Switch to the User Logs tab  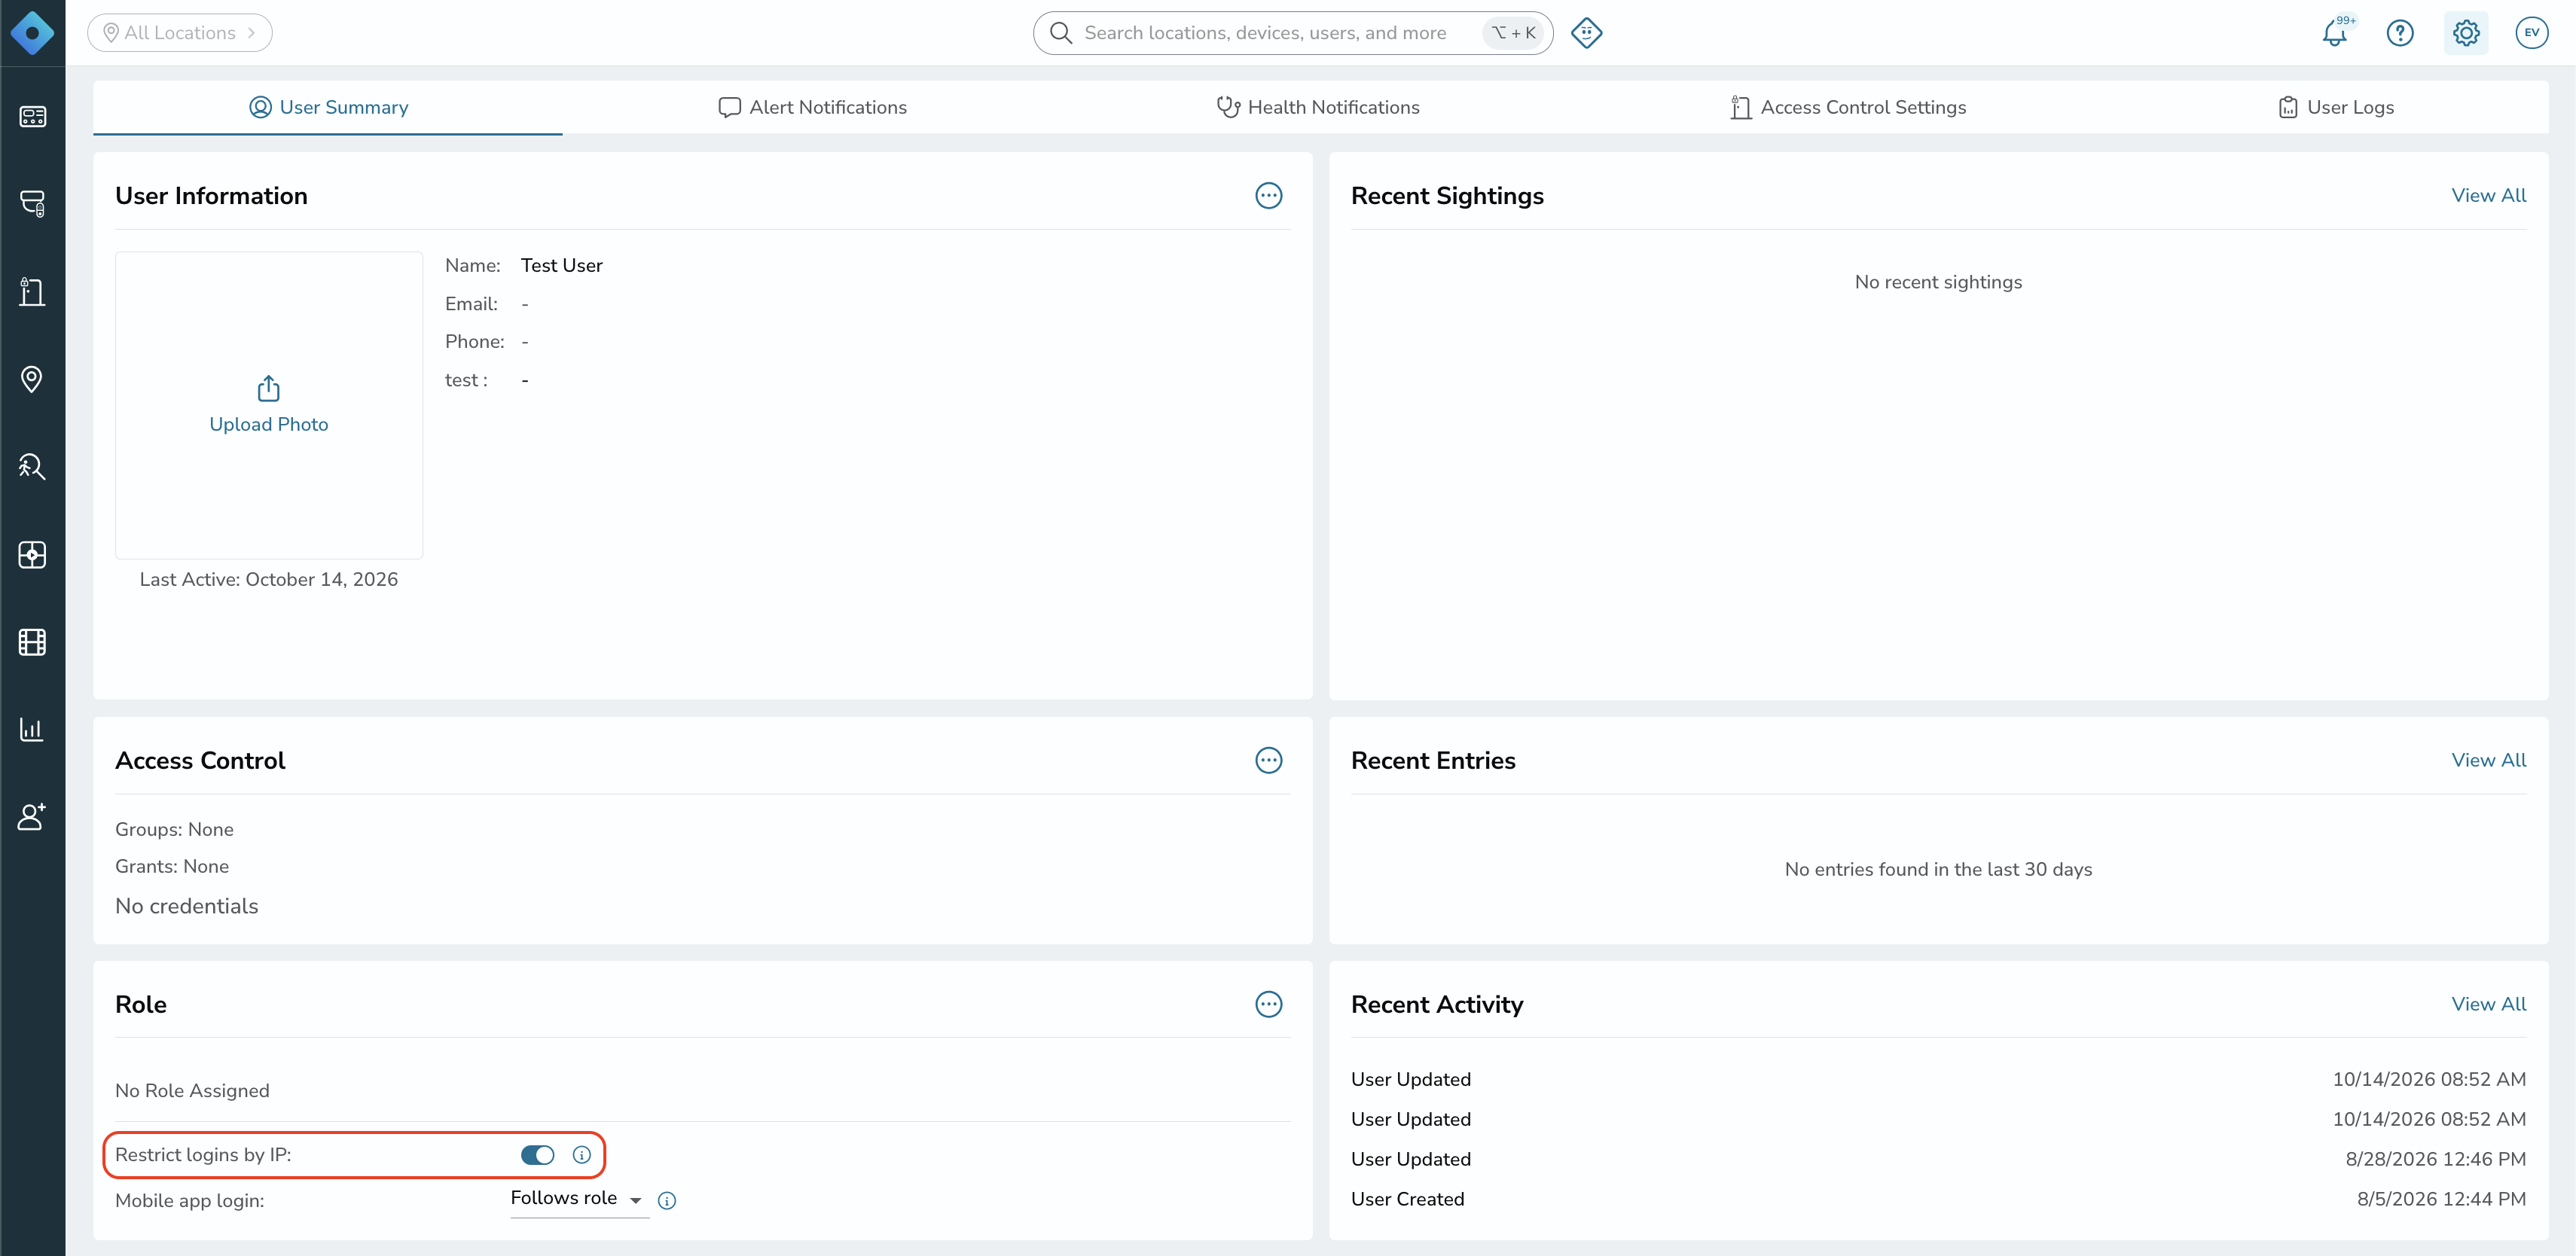[x=2336, y=107]
